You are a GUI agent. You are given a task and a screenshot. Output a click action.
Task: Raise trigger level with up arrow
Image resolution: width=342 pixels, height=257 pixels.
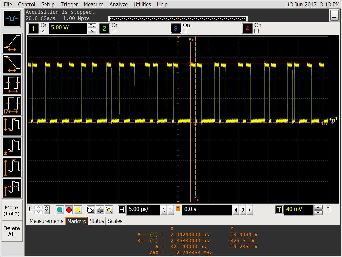coord(318,207)
